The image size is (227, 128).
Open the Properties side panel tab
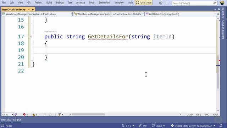[223, 12]
